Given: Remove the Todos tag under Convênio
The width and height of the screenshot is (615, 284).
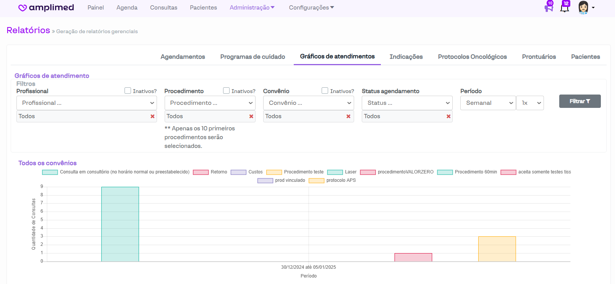Looking at the screenshot, I should tap(348, 116).
